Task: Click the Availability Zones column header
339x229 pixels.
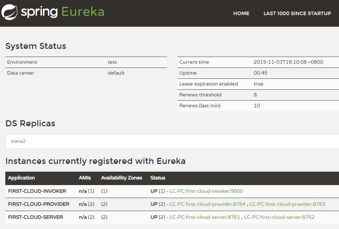Action: coord(122,178)
